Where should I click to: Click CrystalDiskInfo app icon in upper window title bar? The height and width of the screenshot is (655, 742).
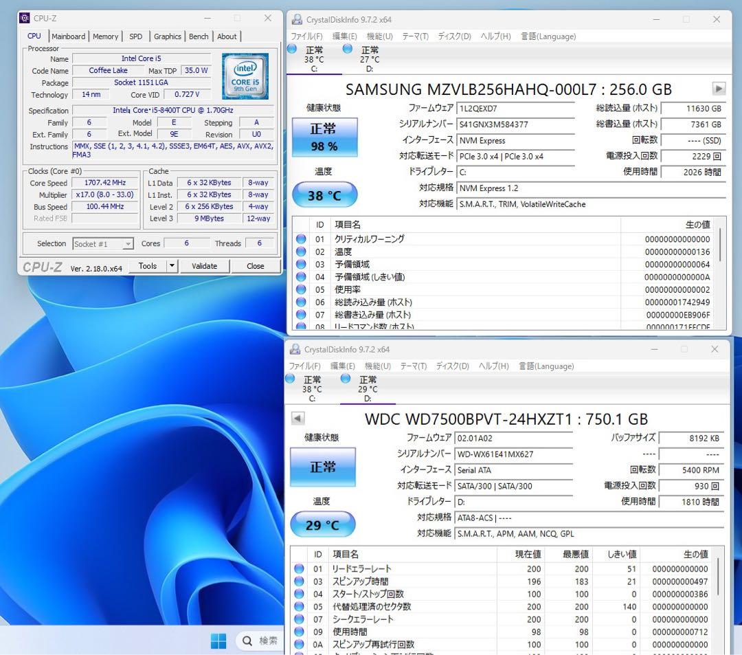click(297, 19)
